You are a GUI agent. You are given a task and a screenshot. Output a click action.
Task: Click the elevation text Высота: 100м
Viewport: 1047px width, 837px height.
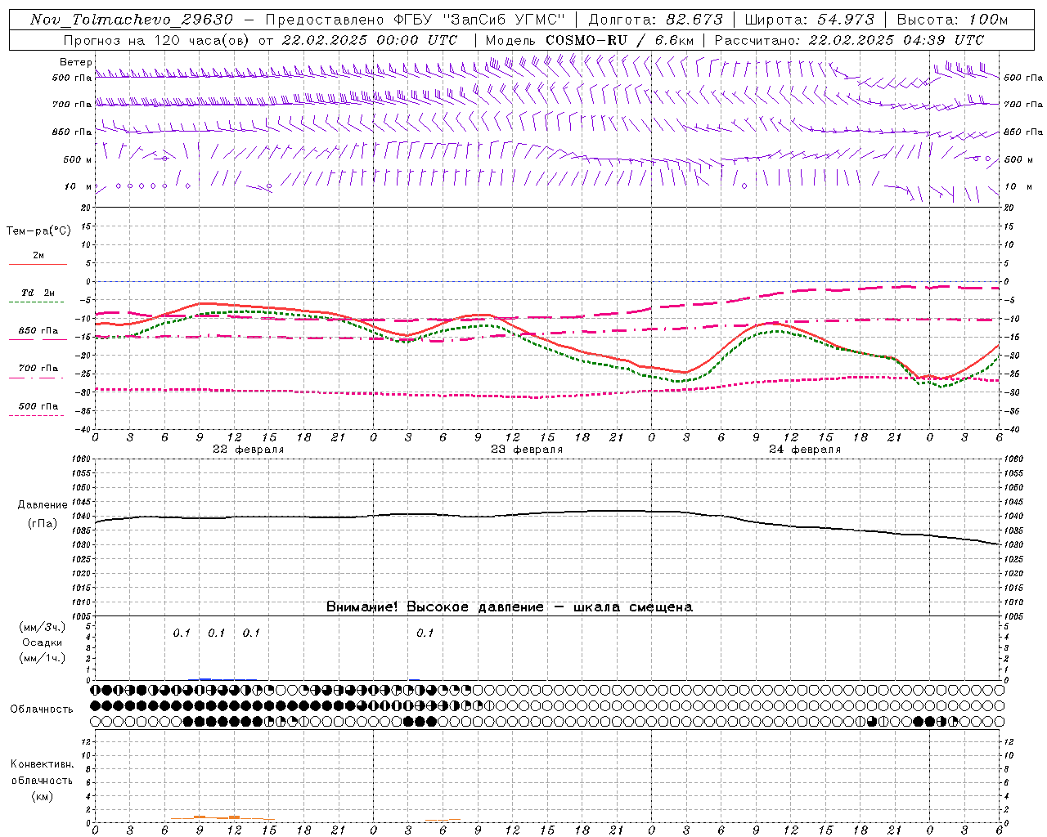tap(952, 20)
